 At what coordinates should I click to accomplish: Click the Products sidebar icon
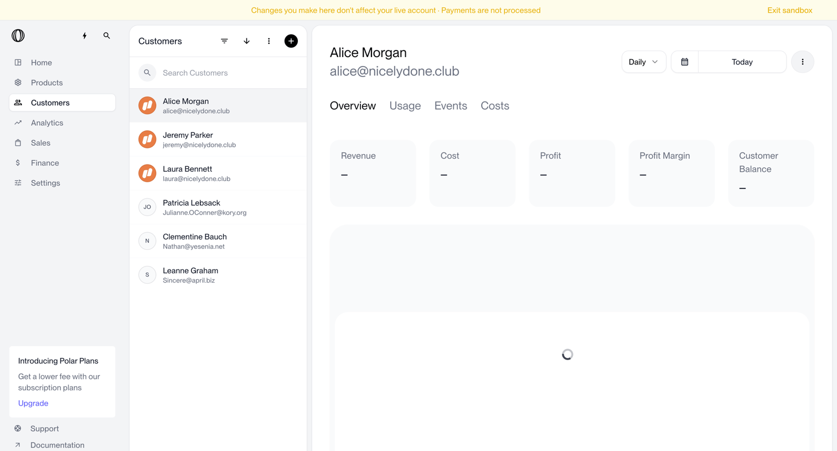point(18,83)
